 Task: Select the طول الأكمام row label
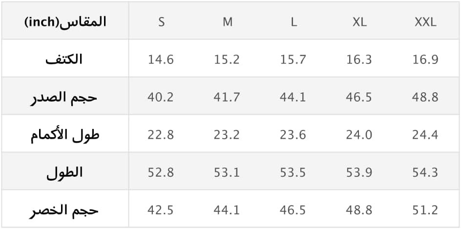tap(64, 135)
